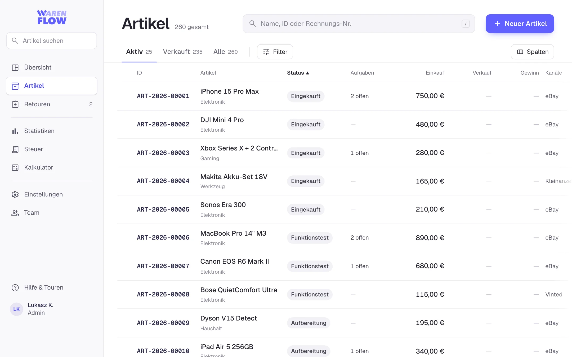The image size is (572, 357).
Task: Click 1 offen for Canon EOS R6
Action: (359, 266)
